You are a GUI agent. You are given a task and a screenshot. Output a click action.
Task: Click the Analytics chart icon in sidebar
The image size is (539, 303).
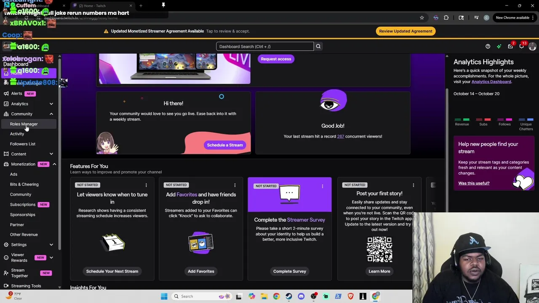coord(6,104)
